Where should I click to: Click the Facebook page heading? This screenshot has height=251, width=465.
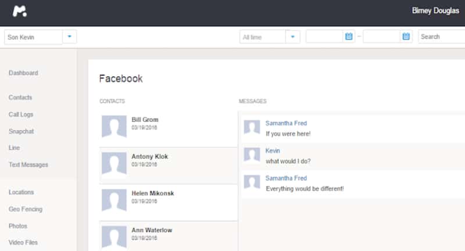[x=121, y=78]
